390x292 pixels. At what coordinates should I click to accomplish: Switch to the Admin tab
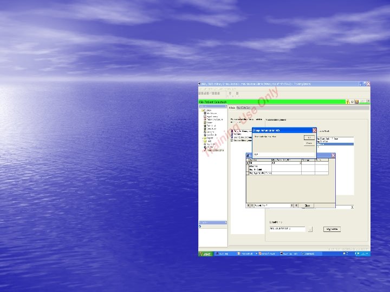tap(232, 108)
